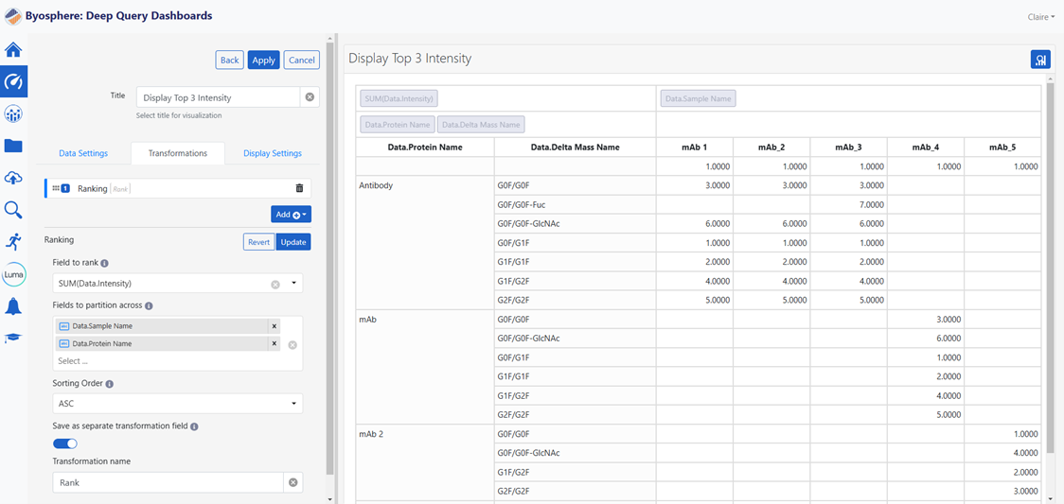Select the dashboard gauge sidebar icon

(x=13, y=82)
